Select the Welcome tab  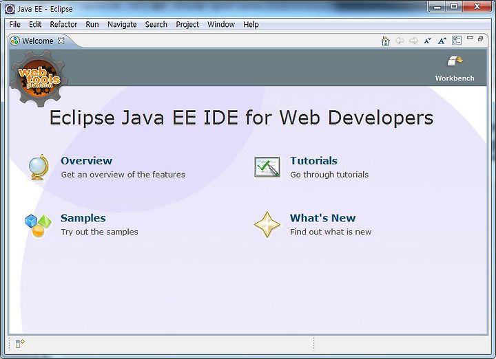click(x=37, y=41)
